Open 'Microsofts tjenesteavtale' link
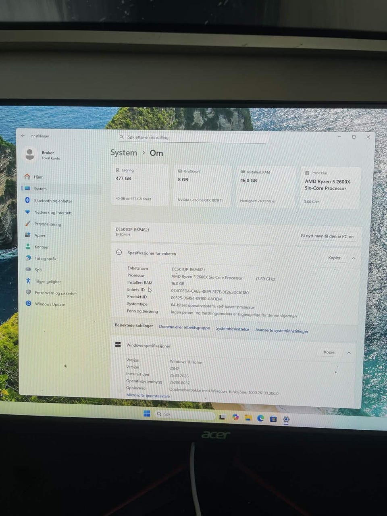The image size is (387, 516). tap(148, 395)
